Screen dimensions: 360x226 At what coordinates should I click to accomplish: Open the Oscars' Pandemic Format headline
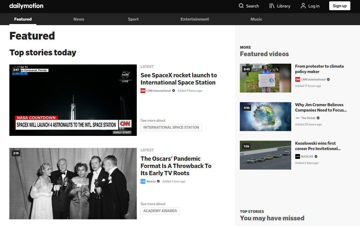[x=176, y=166]
